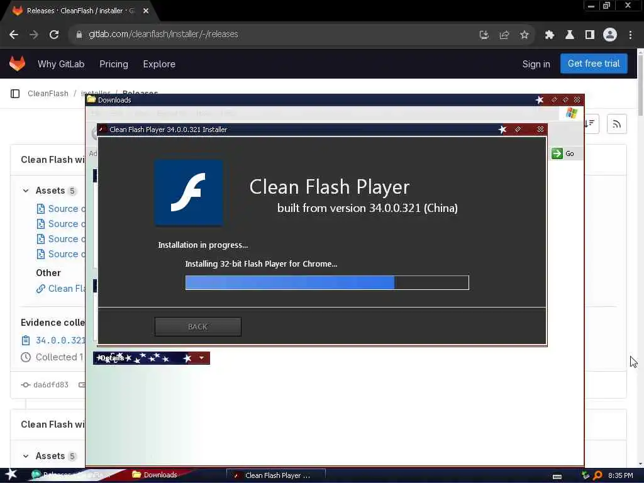Reload the GitLab releases page
This screenshot has height=483, width=644.
54,35
